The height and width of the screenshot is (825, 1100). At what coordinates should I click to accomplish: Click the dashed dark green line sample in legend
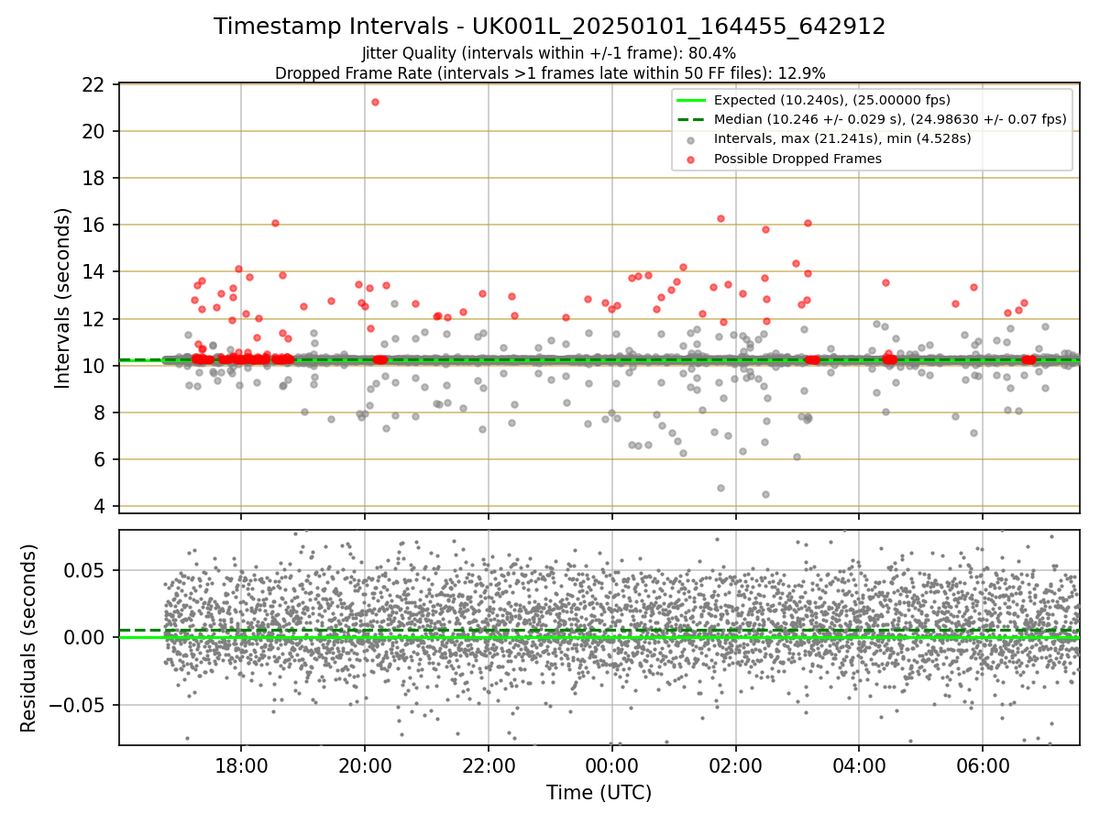[x=691, y=119]
